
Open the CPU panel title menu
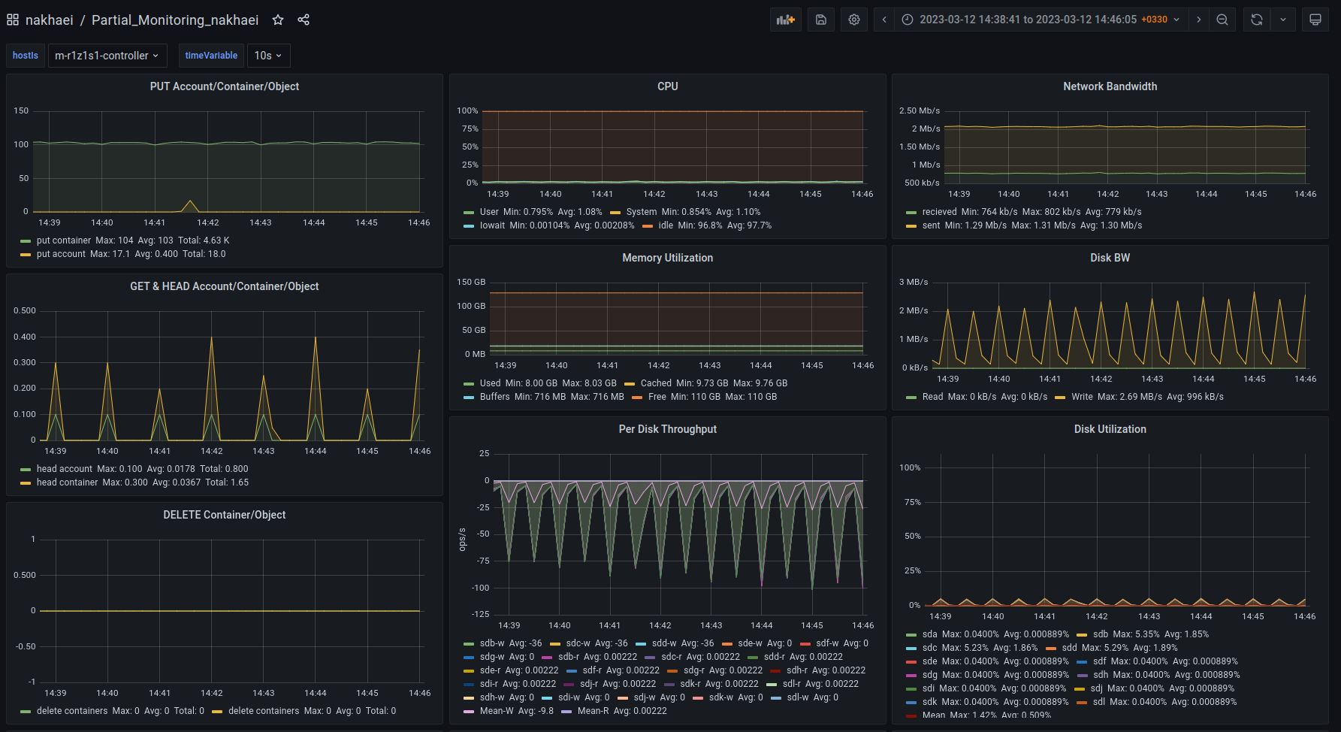tap(667, 86)
